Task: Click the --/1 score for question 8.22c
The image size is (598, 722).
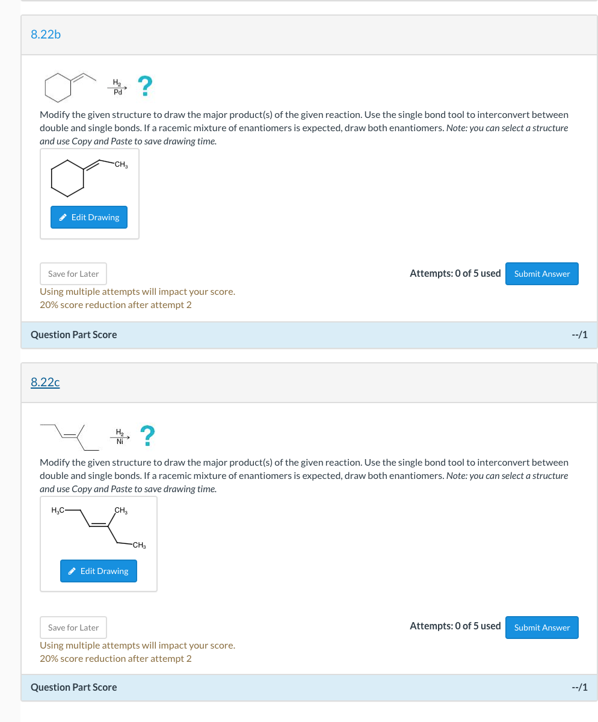Action: (579, 687)
